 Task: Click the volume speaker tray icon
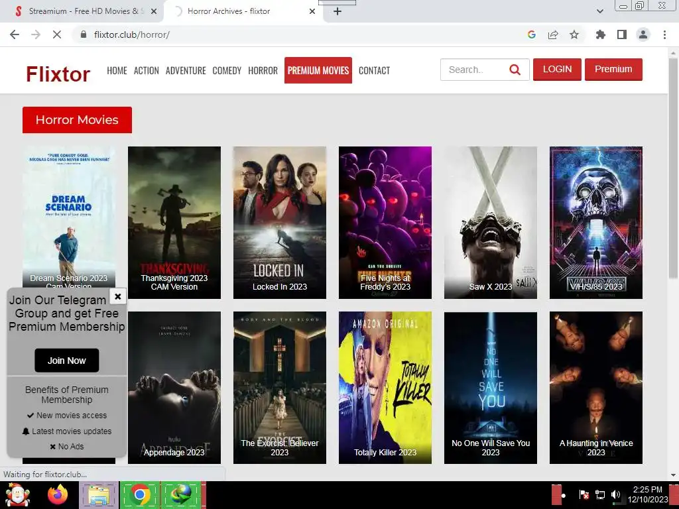point(615,494)
